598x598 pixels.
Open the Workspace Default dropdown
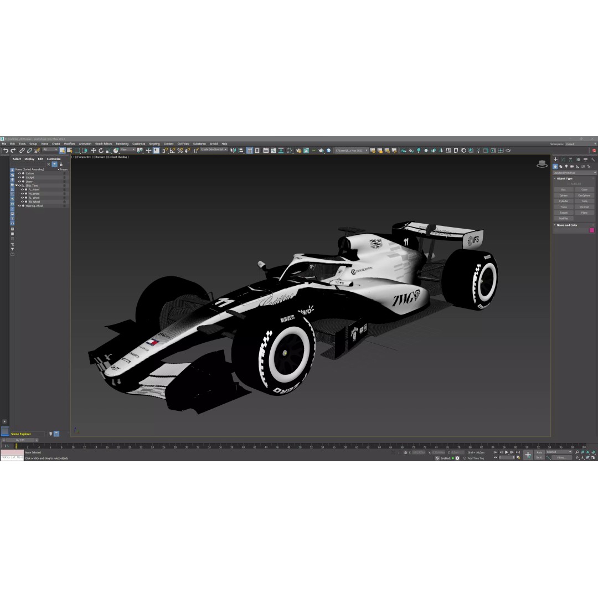click(x=580, y=144)
